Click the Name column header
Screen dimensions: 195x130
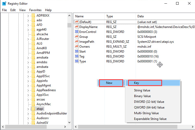(x=89, y=16)
